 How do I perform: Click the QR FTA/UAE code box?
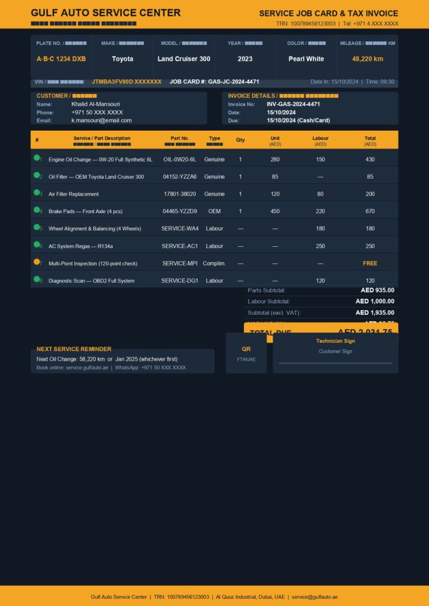[246, 353]
